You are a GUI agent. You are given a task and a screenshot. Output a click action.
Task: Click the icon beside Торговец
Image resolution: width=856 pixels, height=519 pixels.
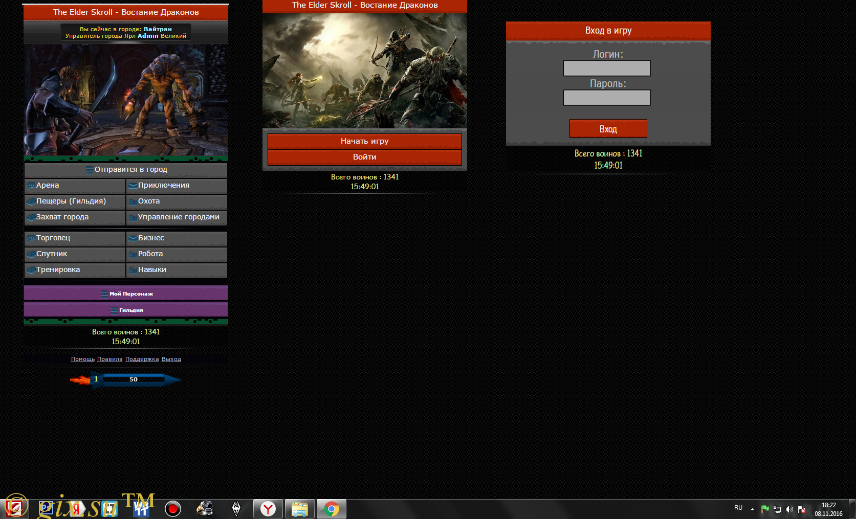(x=31, y=239)
